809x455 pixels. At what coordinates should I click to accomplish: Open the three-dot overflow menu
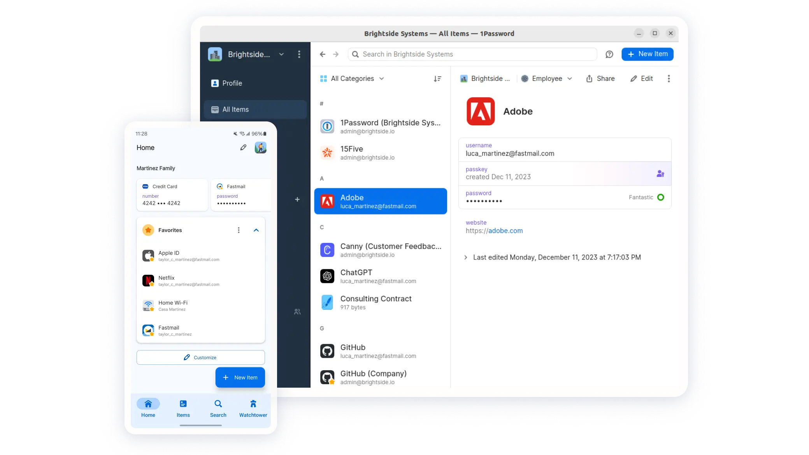(x=669, y=78)
